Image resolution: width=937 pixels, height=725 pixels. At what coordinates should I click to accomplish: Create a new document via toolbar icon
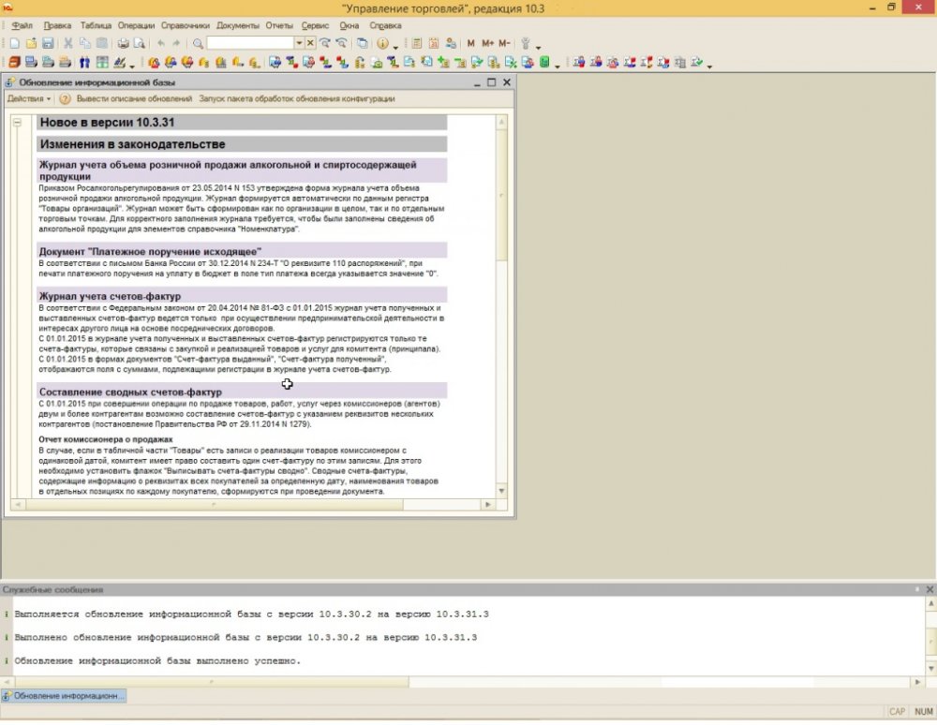[14, 43]
